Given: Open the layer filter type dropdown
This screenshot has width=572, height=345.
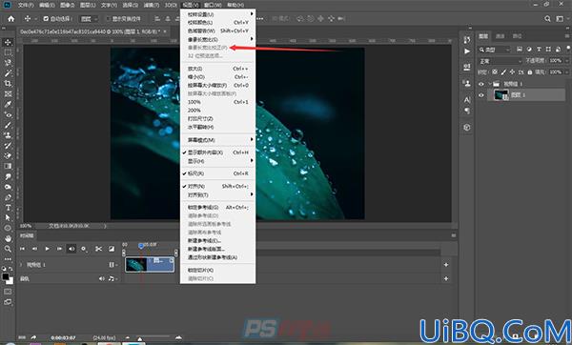Looking at the screenshot, I should 495,50.
